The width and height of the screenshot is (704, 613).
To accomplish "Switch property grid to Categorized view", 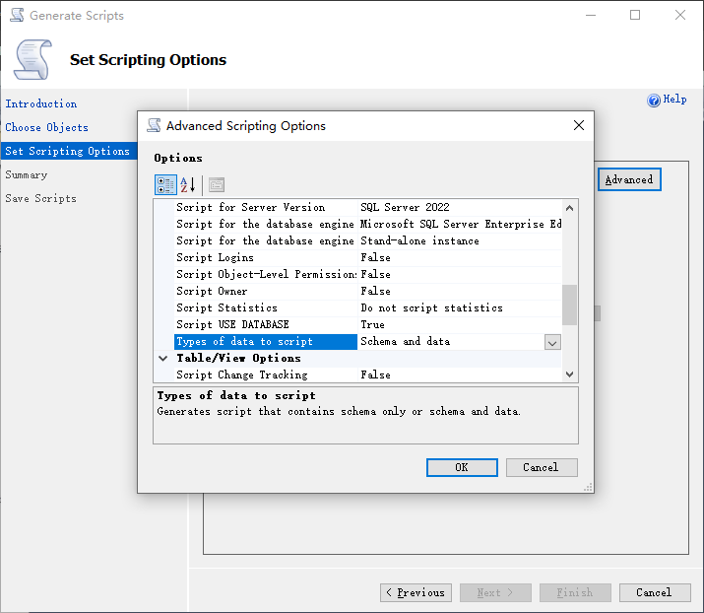I will pos(165,184).
